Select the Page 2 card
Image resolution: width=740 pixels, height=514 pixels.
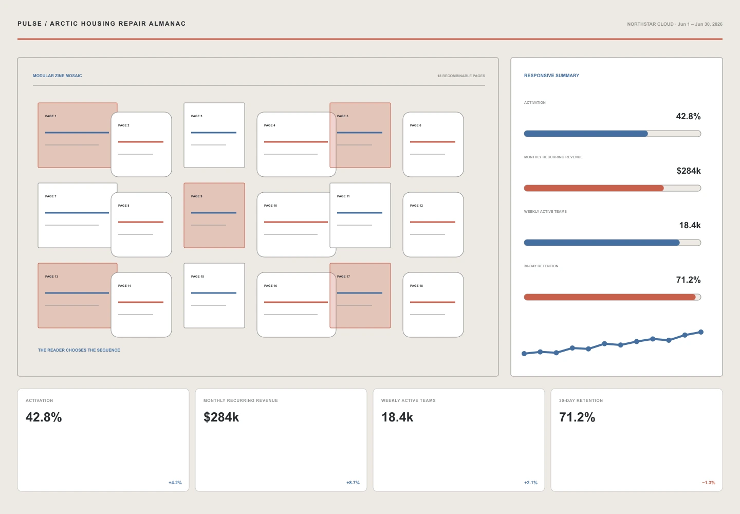[141, 144]
